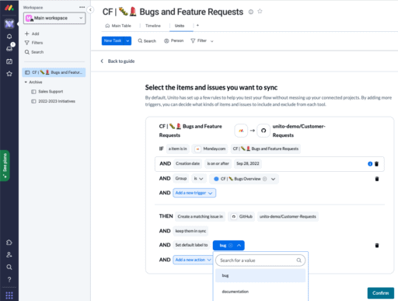Open CF Bugs Overview group dropdown

244,179
